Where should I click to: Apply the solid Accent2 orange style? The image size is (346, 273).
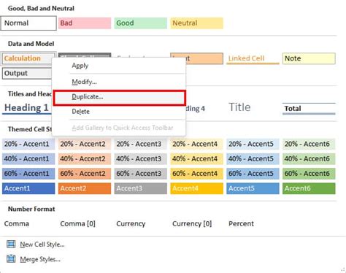(85, 188)
